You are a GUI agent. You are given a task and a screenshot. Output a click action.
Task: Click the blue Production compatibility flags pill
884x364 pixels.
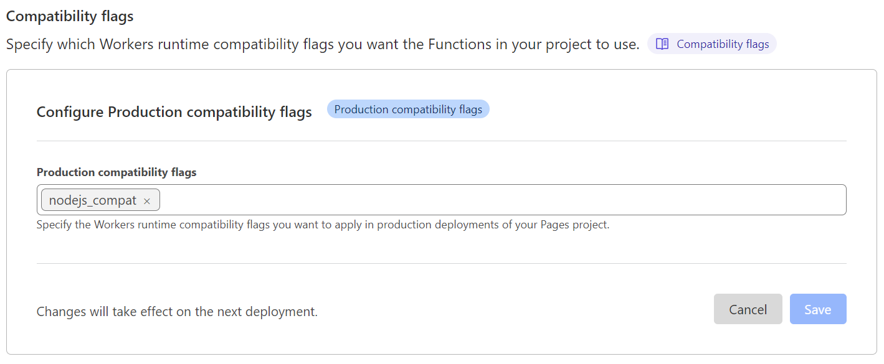click(x=408, y=109)
